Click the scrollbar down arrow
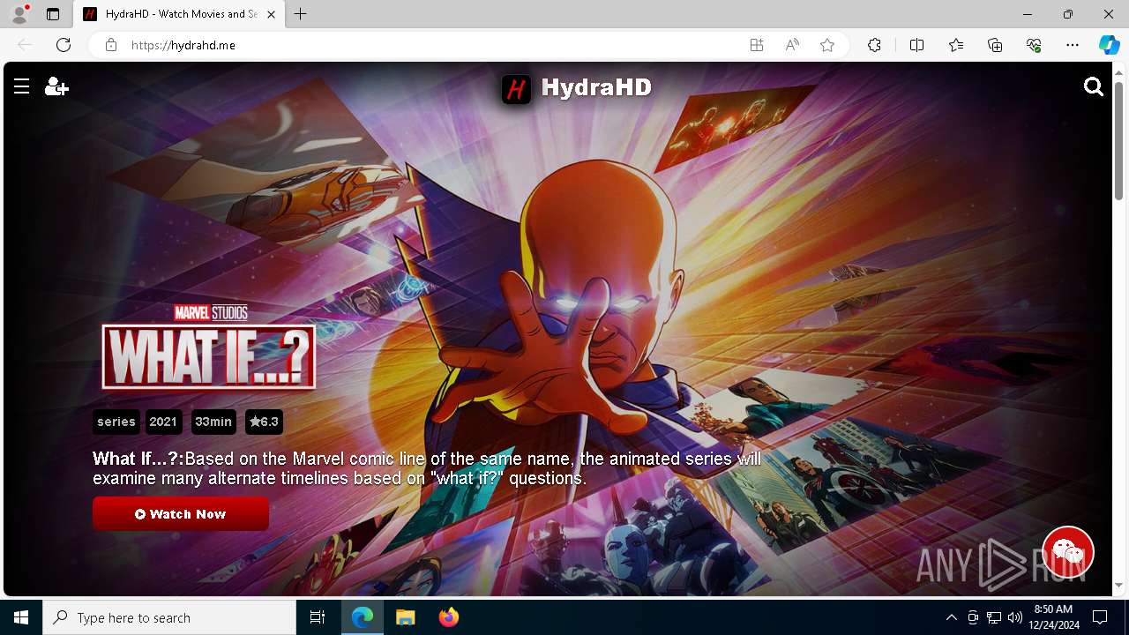The image size is (1129, 635). click(1119, 586)
